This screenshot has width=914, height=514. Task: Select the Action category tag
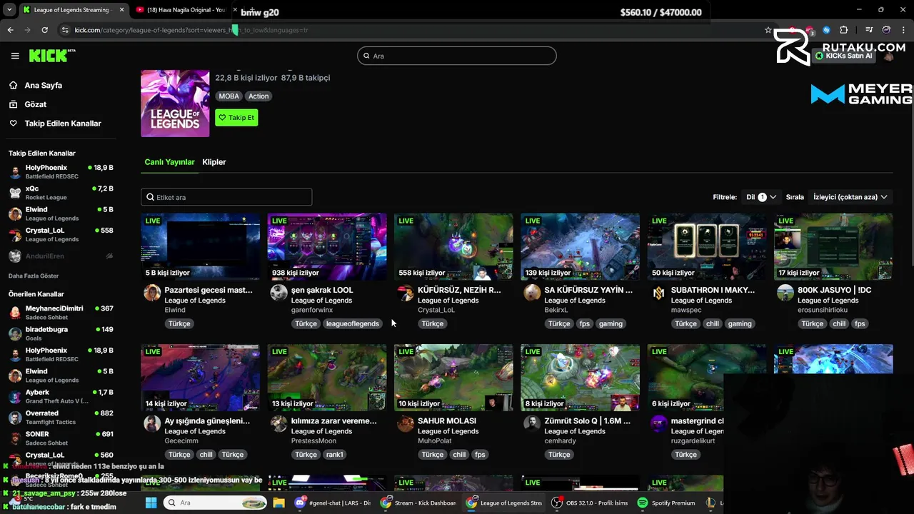click(258, 96)
